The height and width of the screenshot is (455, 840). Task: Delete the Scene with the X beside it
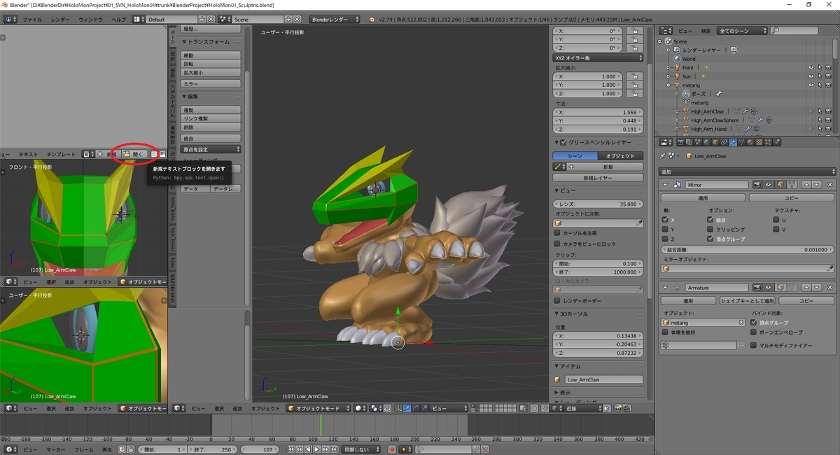coord(297,19)
